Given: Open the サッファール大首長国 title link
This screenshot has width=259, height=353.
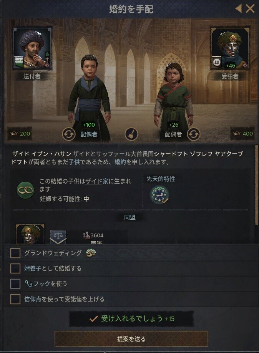Looking at the screenshot, I should point(125,154).
